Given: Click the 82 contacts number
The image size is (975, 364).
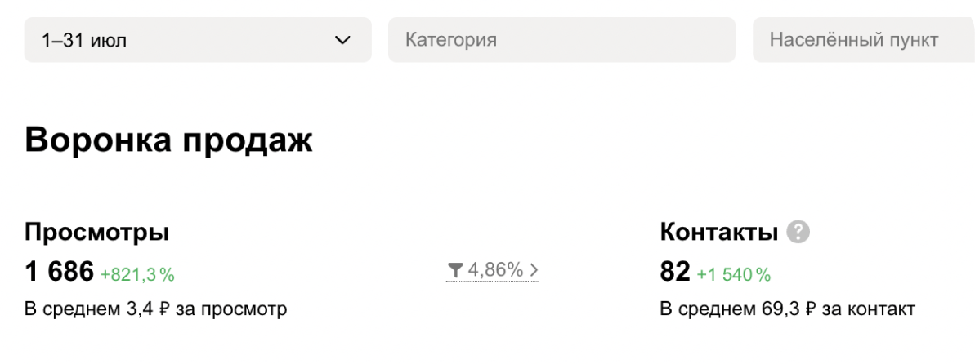Looking at the screenshot, I should pyautogui.click(x=675, y=273).
